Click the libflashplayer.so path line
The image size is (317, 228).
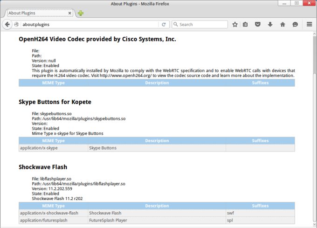(x=78, y=184)
